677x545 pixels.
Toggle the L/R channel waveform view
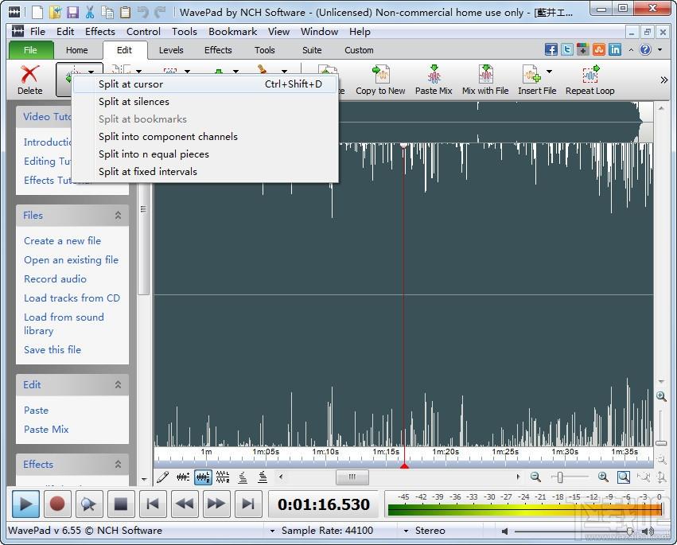[203, 477]
